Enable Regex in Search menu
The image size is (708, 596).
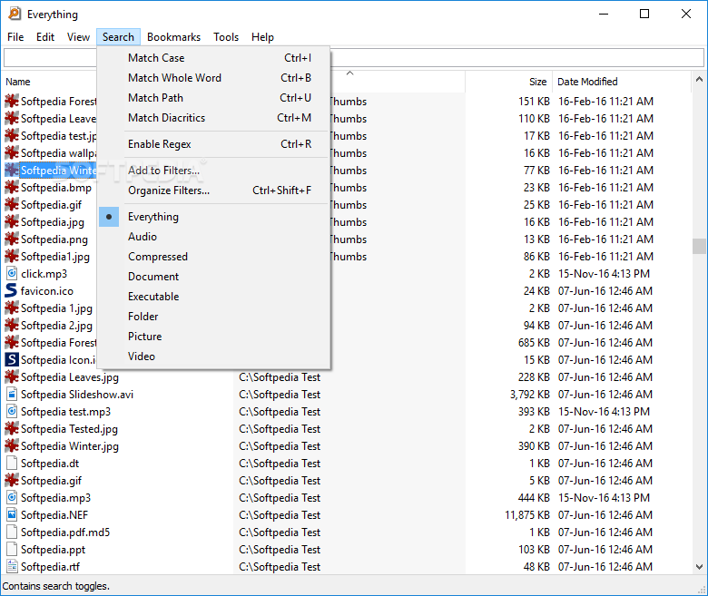tap(213, 144)
